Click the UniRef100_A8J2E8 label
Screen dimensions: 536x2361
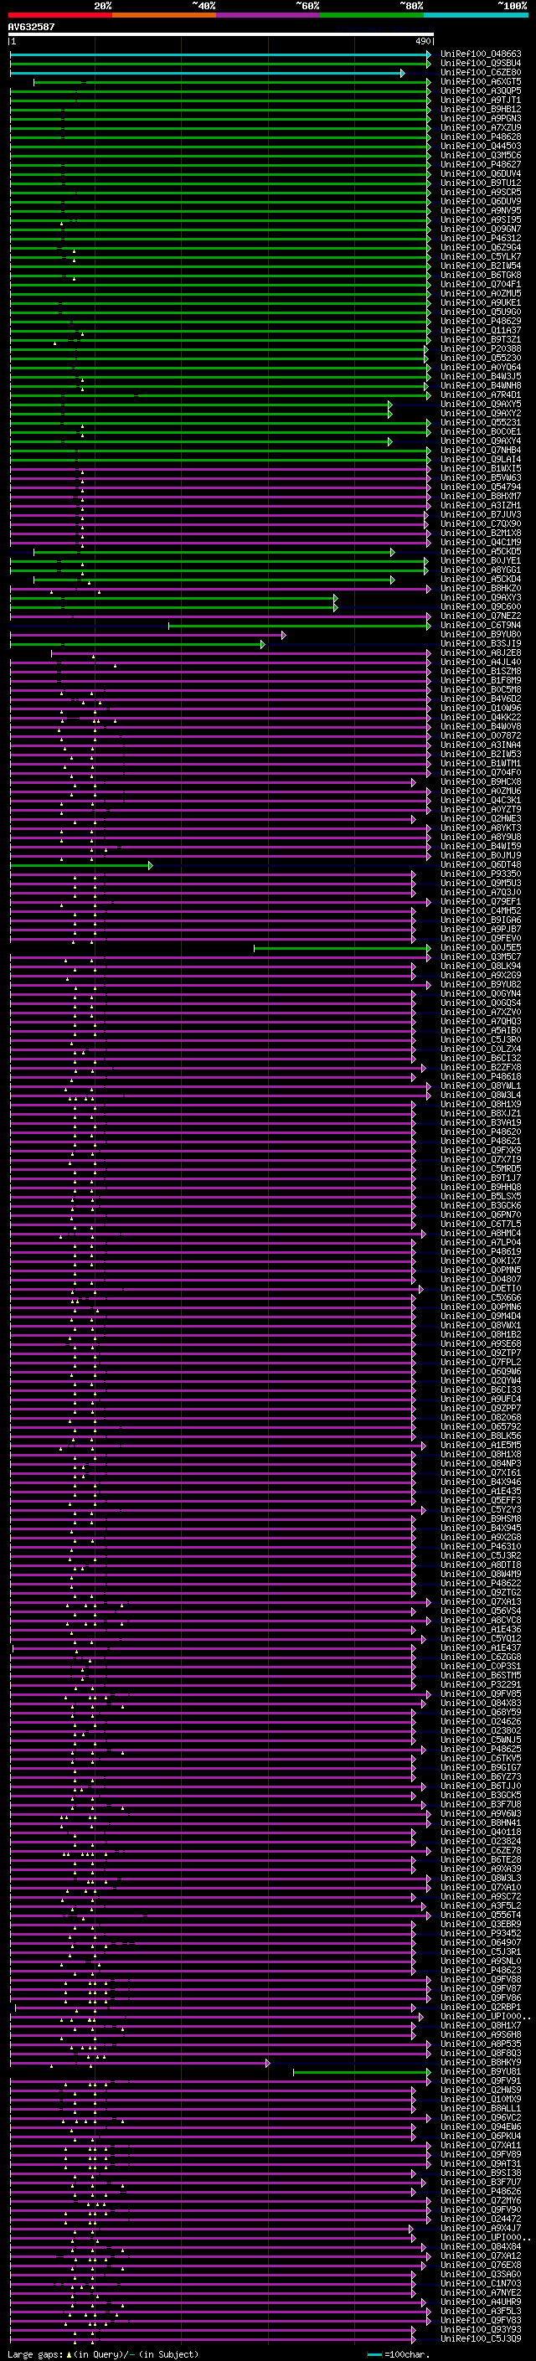click(481, 652)
